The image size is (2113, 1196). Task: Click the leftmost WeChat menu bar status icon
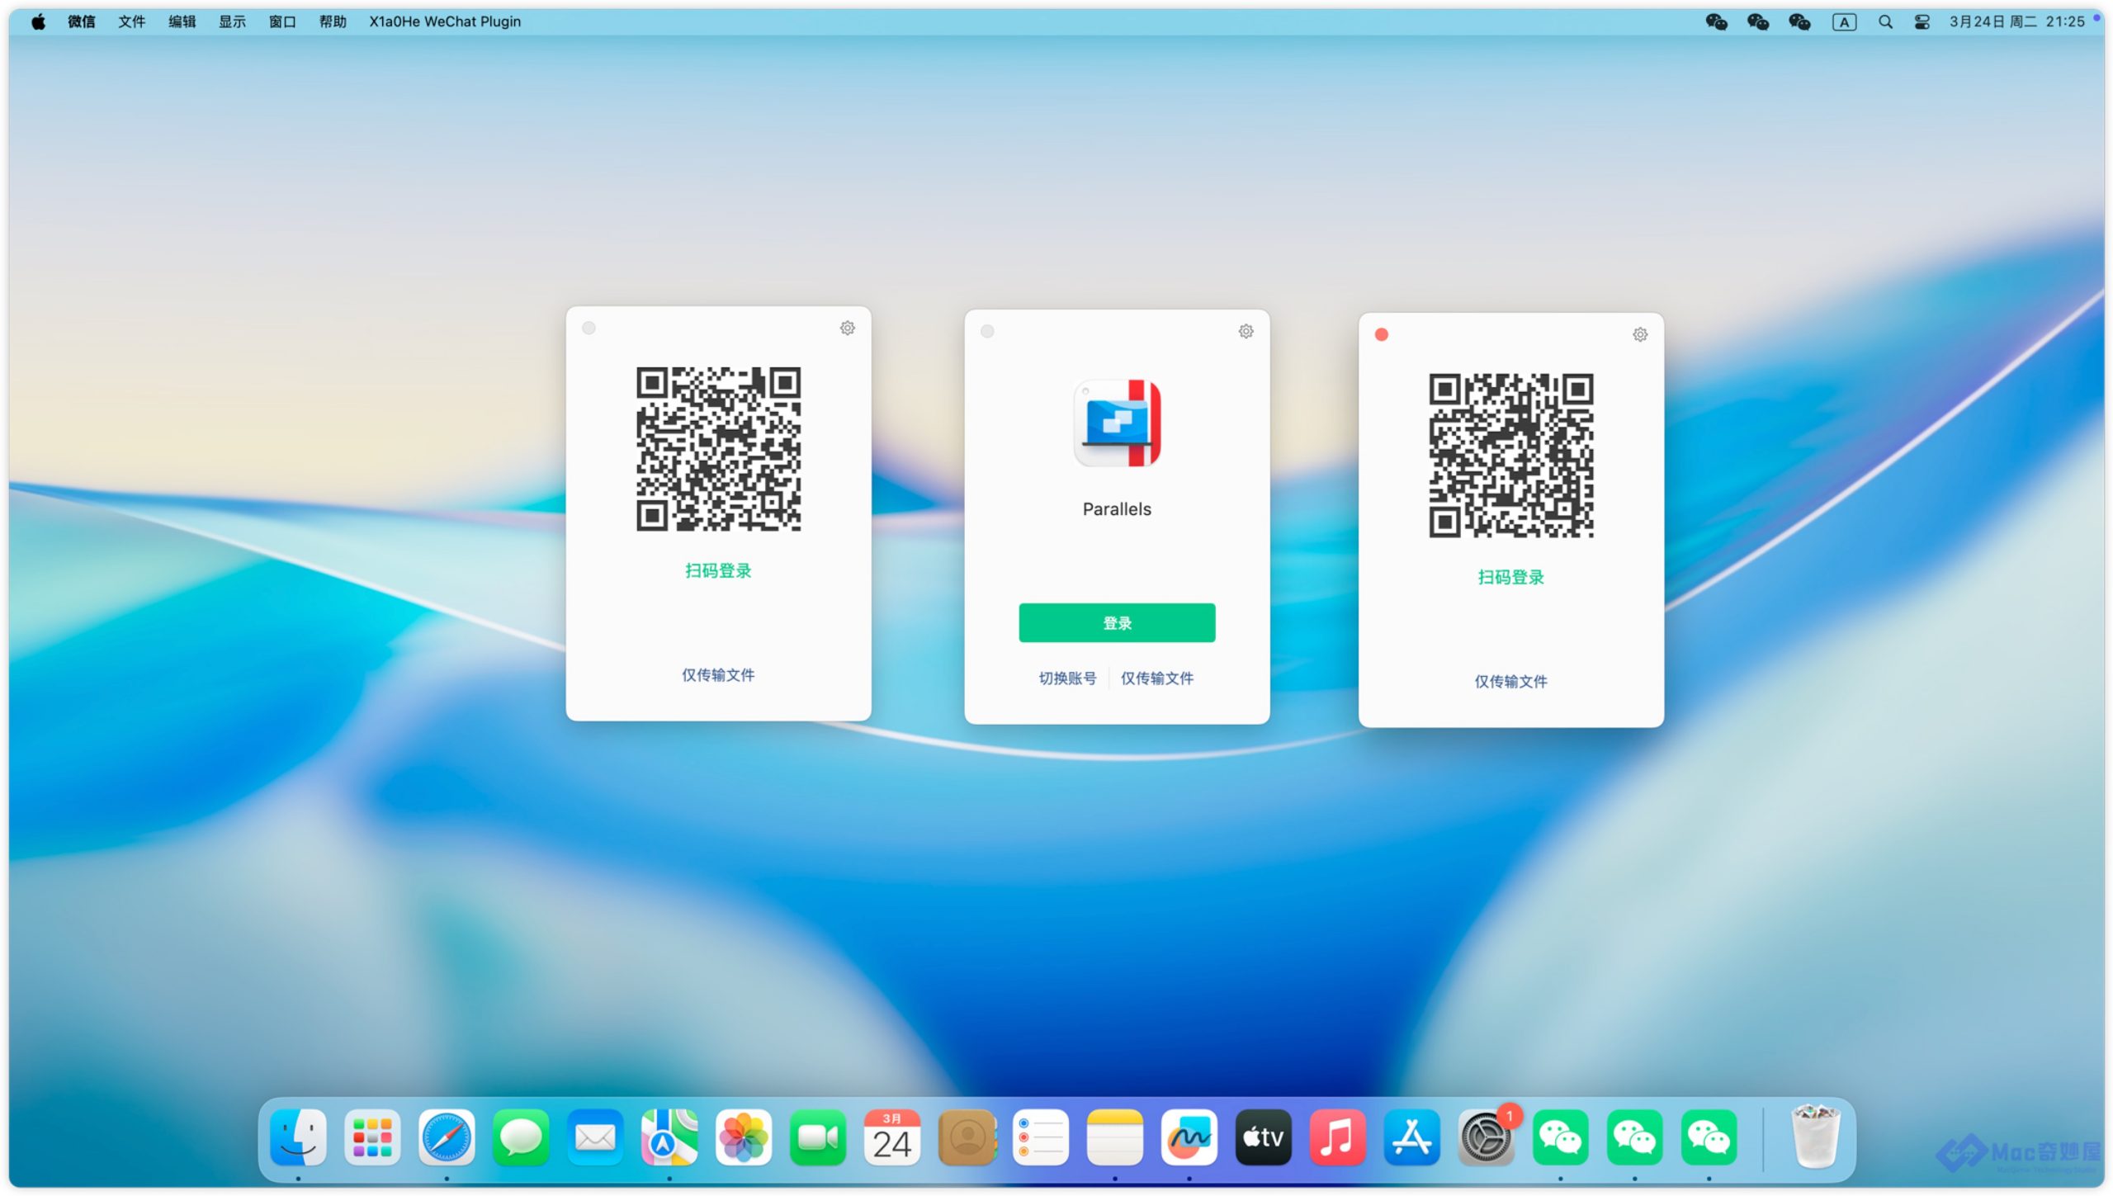1716,22
